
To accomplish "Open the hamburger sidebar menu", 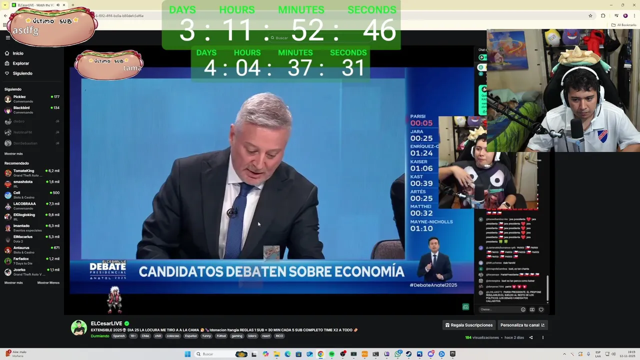I will pos(7,37).
